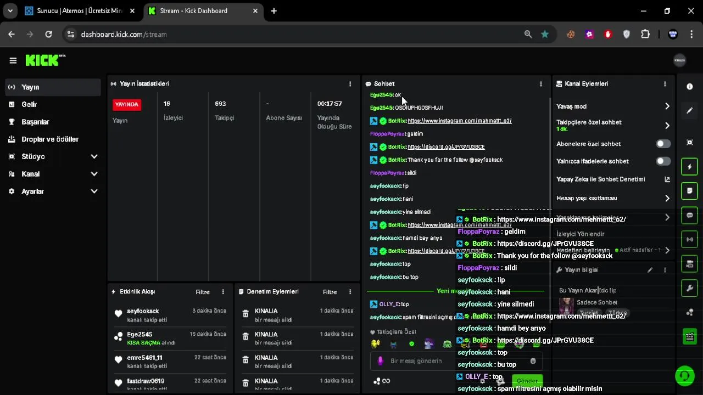The height and width of the screenshot is (395, 703).
Task: Go to Yayın in the sidebar
Action: 53,87
